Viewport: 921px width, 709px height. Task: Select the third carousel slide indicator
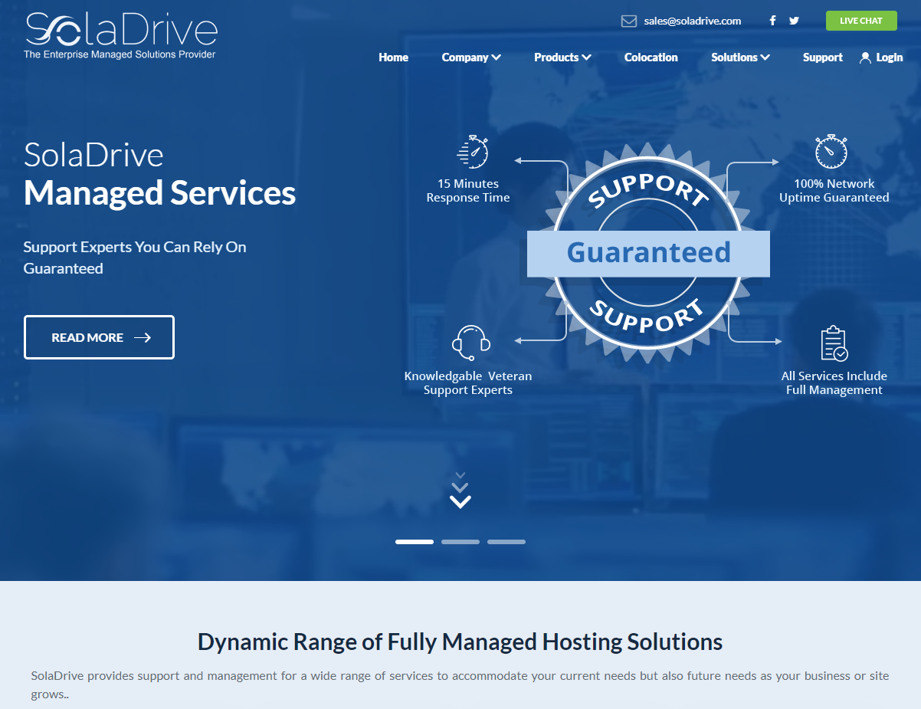point(506,542)
